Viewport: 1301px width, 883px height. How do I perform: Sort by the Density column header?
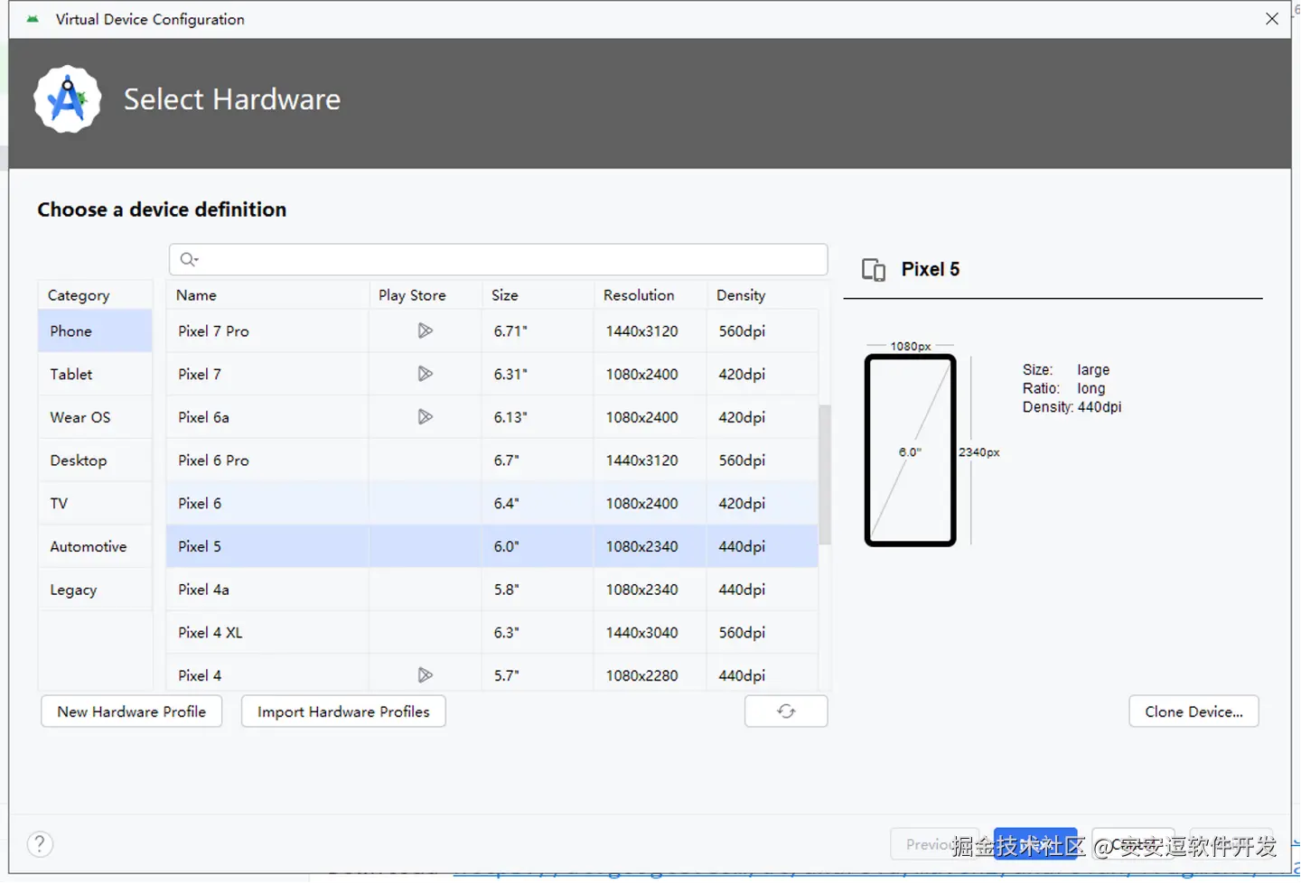pos(763,295)
